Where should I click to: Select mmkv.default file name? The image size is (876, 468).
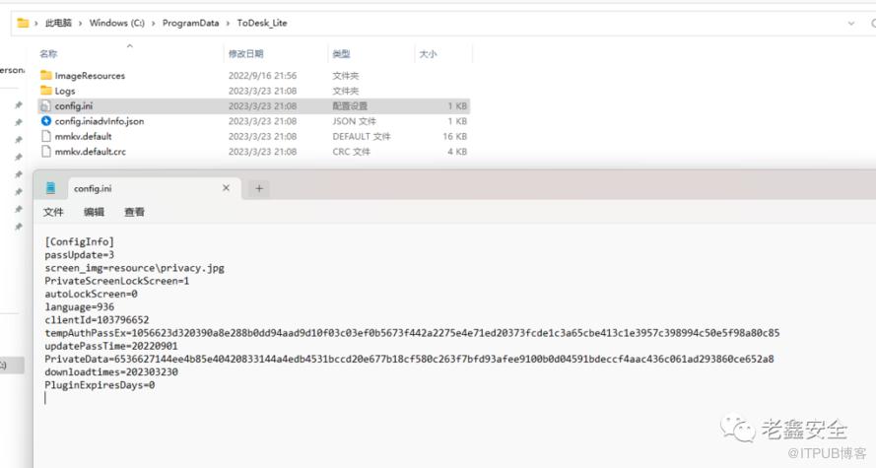click(x=83, y=136)
